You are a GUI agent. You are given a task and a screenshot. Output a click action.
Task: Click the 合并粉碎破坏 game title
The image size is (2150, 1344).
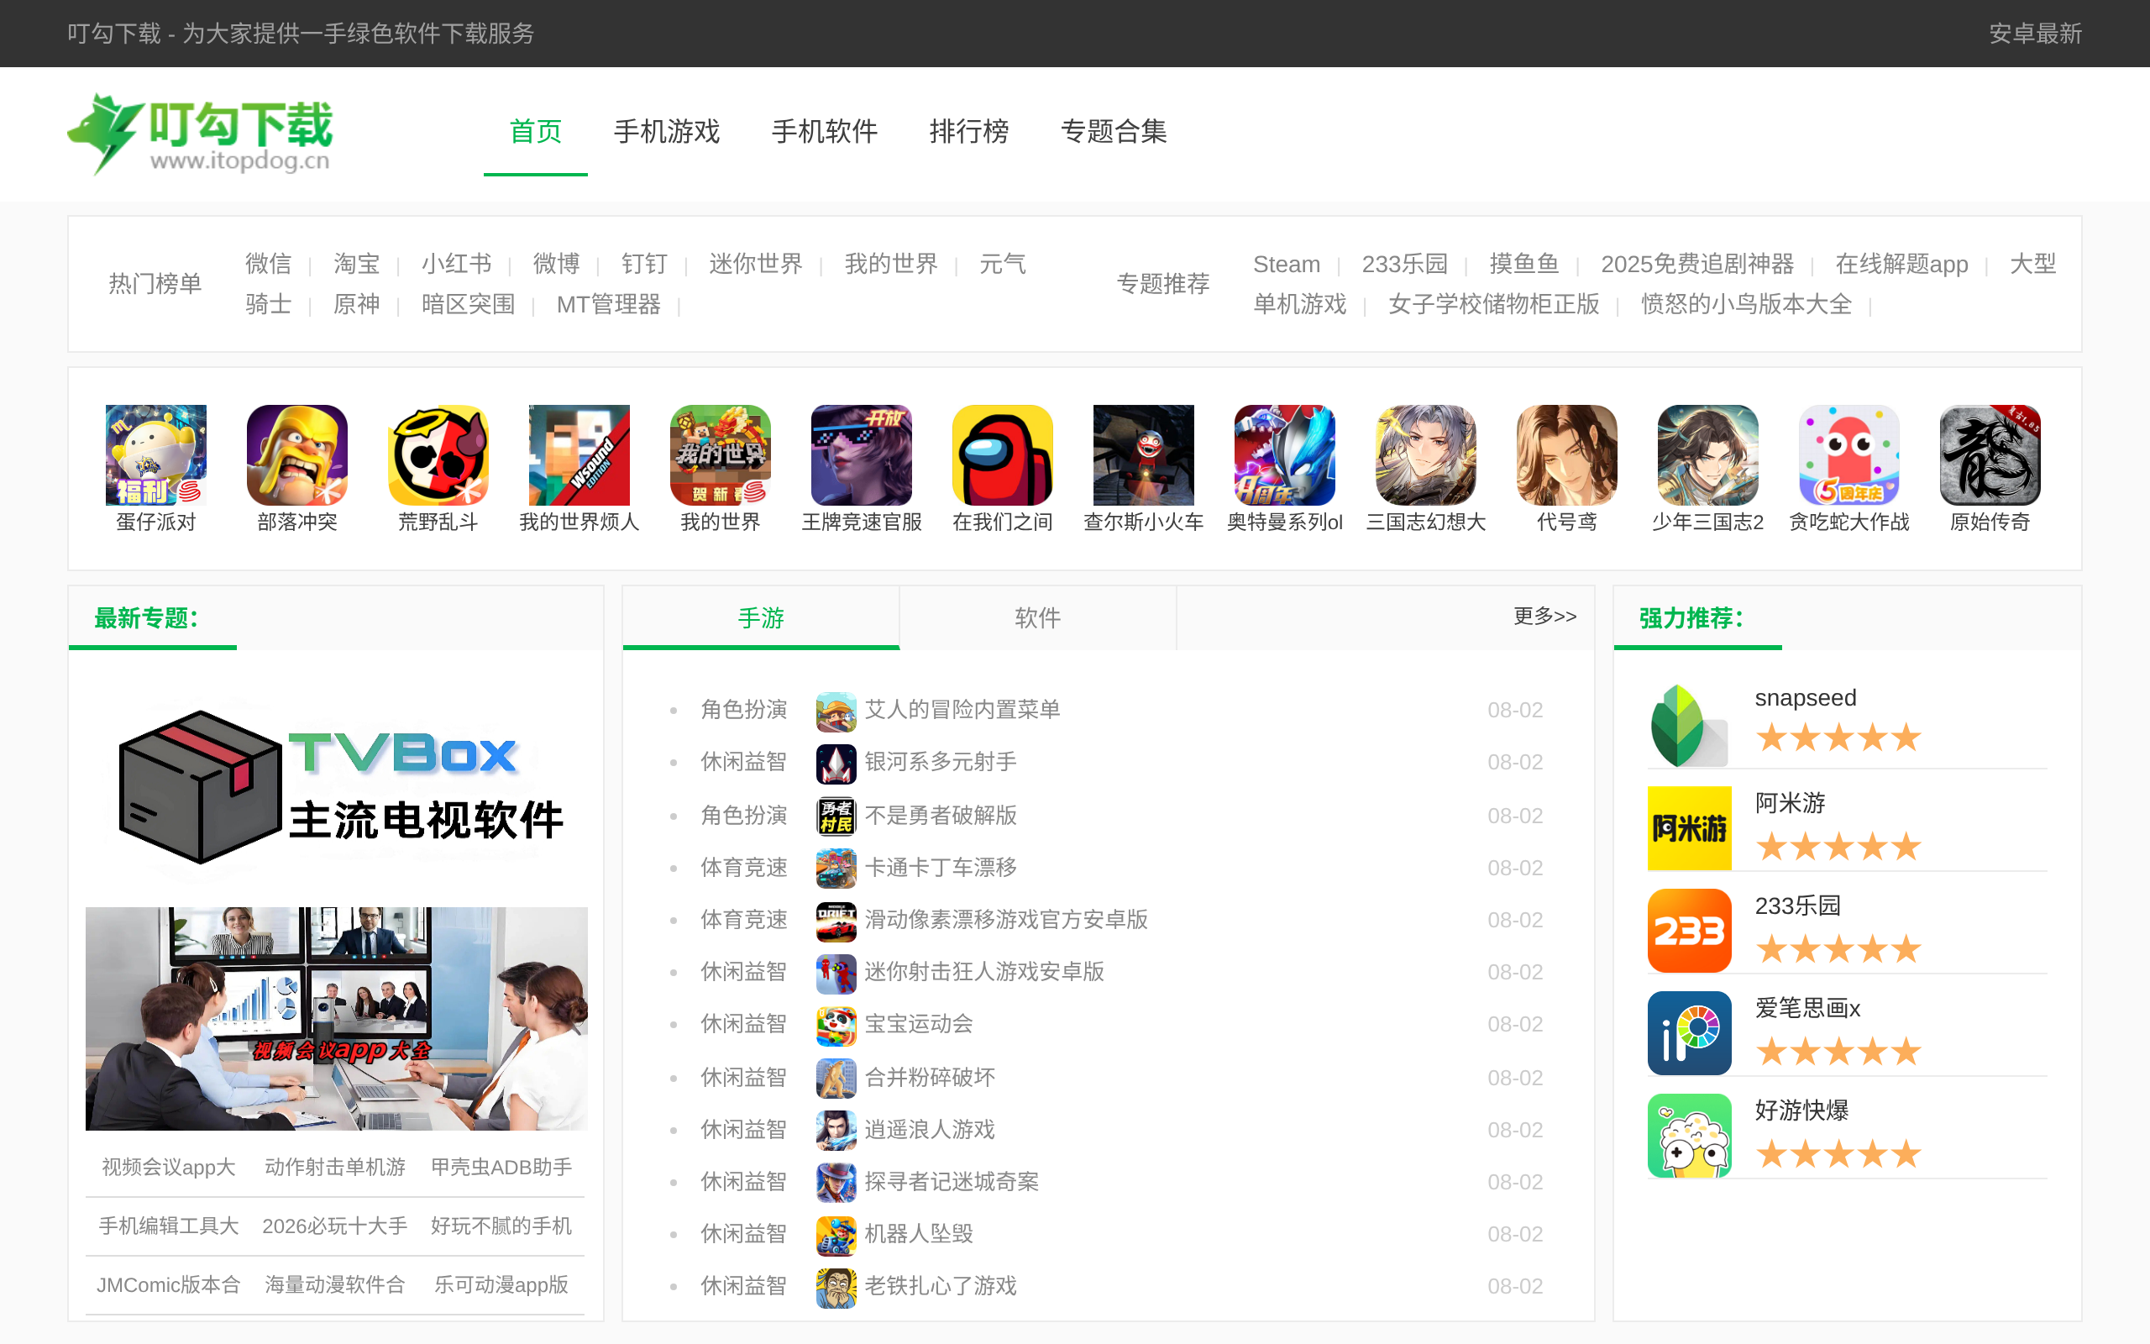click(930, 1078)
